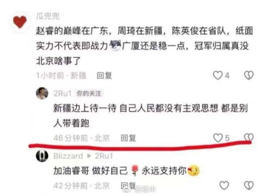The width and height of the screenshot is (280, 196).
Task: Open 瓜兜兜's red heart avatar
Action: 20,22
